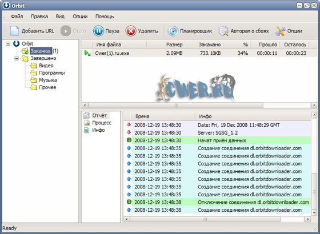Click the red Удалить delete icon

coord(131,31)
